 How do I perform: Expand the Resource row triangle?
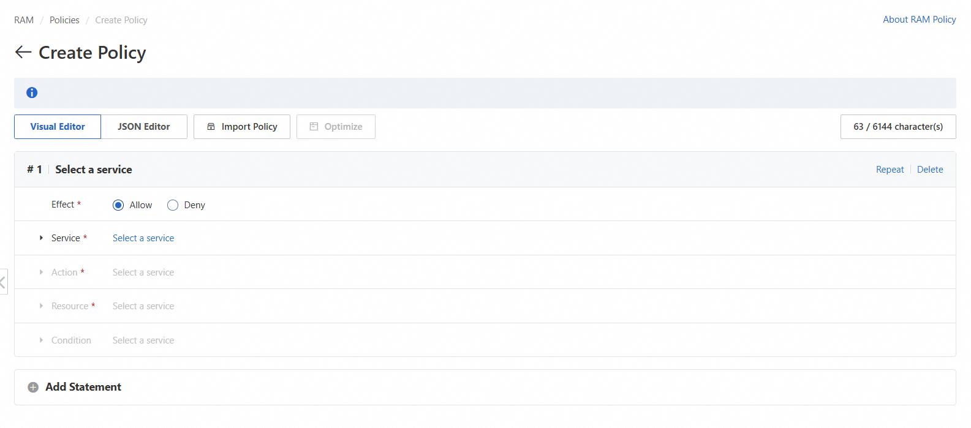41,306
